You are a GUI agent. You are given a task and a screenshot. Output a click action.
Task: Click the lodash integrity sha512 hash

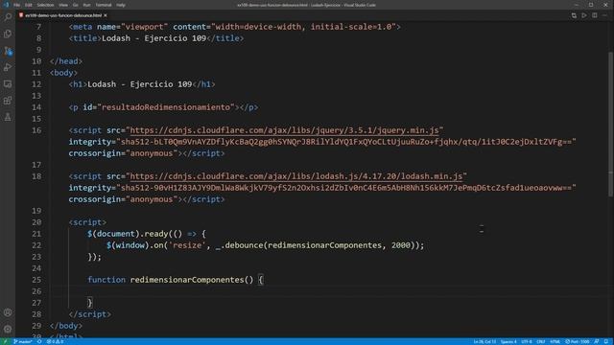[346, 188]
